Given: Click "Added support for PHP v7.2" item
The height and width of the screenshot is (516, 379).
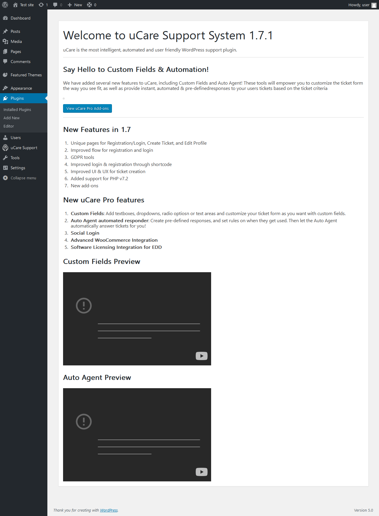Looking at the screenshot, I should click(99, 178).
